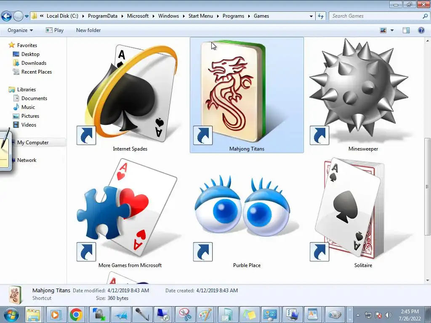Screen dimensions: 431x323
Task: Click the scroll down arrow of file list
Action: tap(427, 281)
